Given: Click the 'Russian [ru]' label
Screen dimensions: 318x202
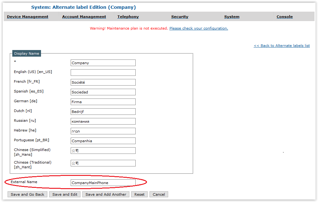Looking at the screenshot, I should point(25,121).
